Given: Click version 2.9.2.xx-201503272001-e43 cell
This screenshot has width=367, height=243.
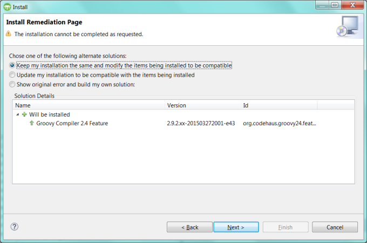Looking at the screenshot, I should pos(201,123).
